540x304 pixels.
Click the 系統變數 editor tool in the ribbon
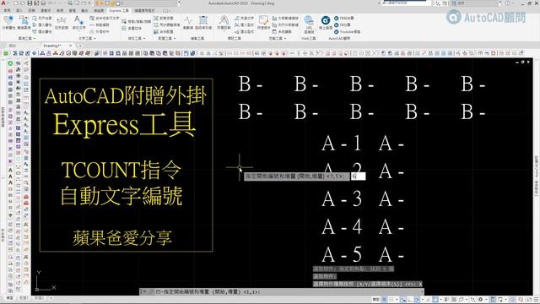(282, 32)
